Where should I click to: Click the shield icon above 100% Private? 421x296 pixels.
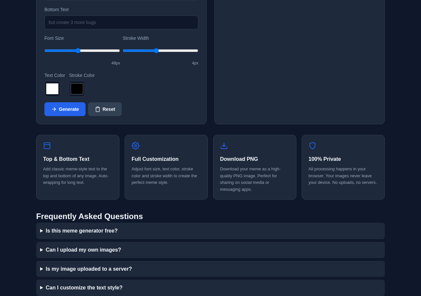pyautogui.click(x=312, y=146)
